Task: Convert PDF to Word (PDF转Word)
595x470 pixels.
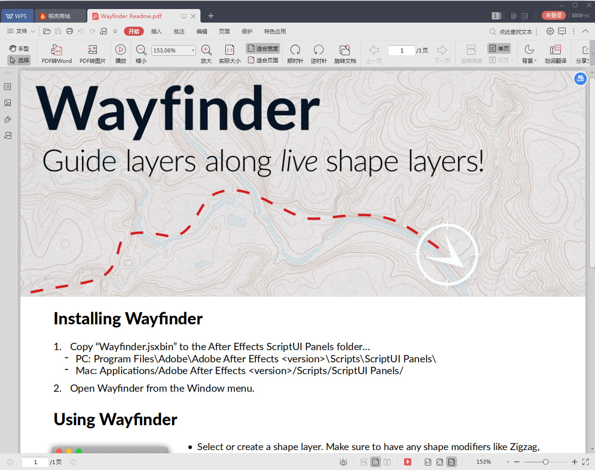Action: (x=57, y=54)
